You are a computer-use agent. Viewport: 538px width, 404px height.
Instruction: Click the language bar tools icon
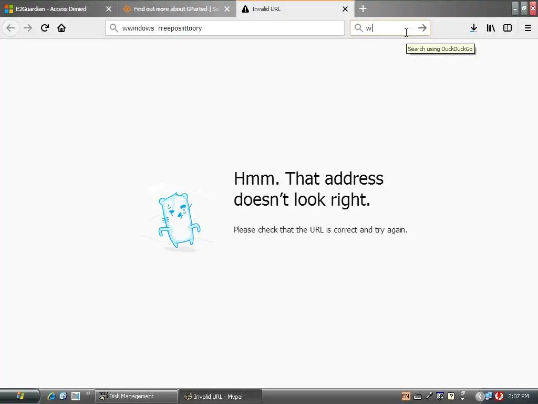tap(440, 396)
